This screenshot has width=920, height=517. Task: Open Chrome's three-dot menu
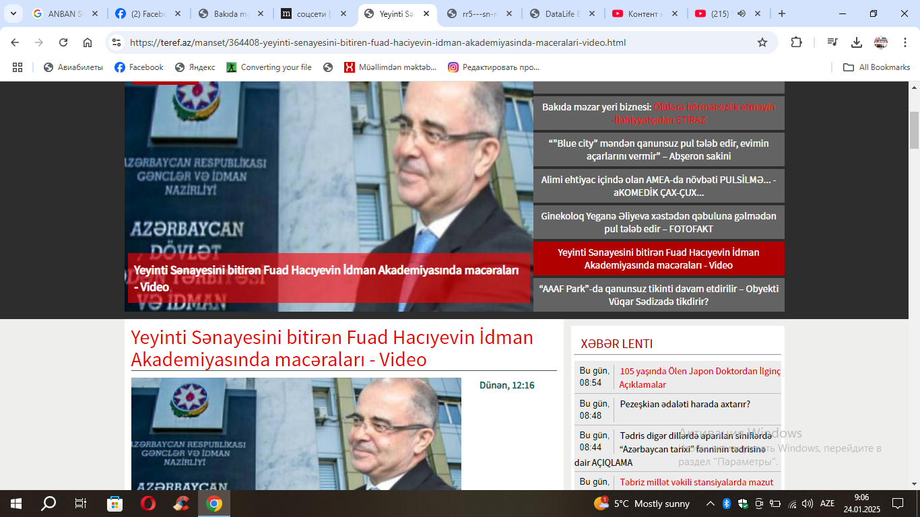905,42
